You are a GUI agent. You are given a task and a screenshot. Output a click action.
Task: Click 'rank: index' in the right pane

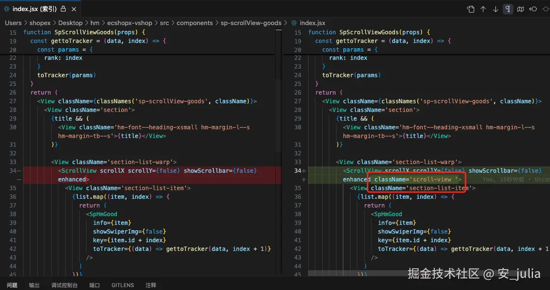[x=348, y=58]
